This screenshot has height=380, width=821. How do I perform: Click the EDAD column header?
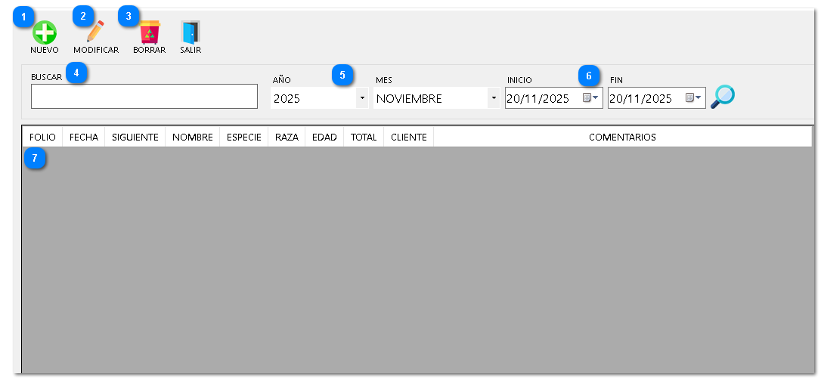tap(324, 137)
